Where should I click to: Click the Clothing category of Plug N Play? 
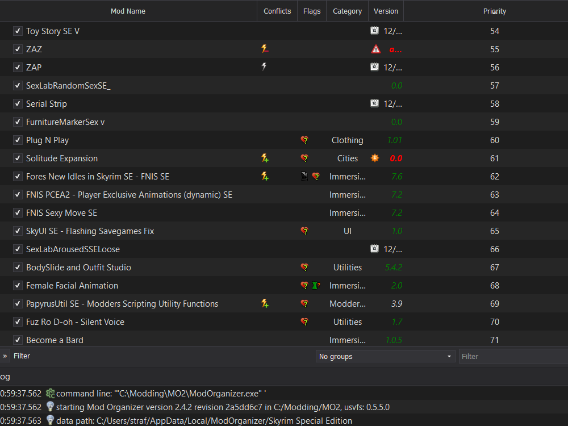(347, 140)
